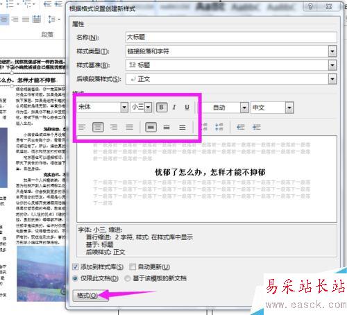Click center align in the Word ribbon
This screenshot has height=315, width=347.
click(x=4, y=19)
